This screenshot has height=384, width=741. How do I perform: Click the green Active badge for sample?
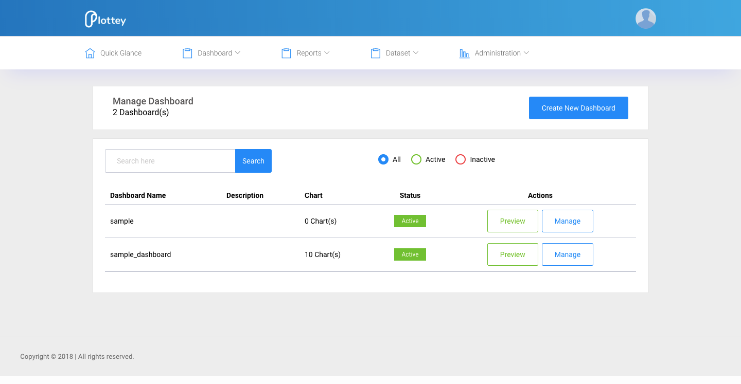(410, 221)
